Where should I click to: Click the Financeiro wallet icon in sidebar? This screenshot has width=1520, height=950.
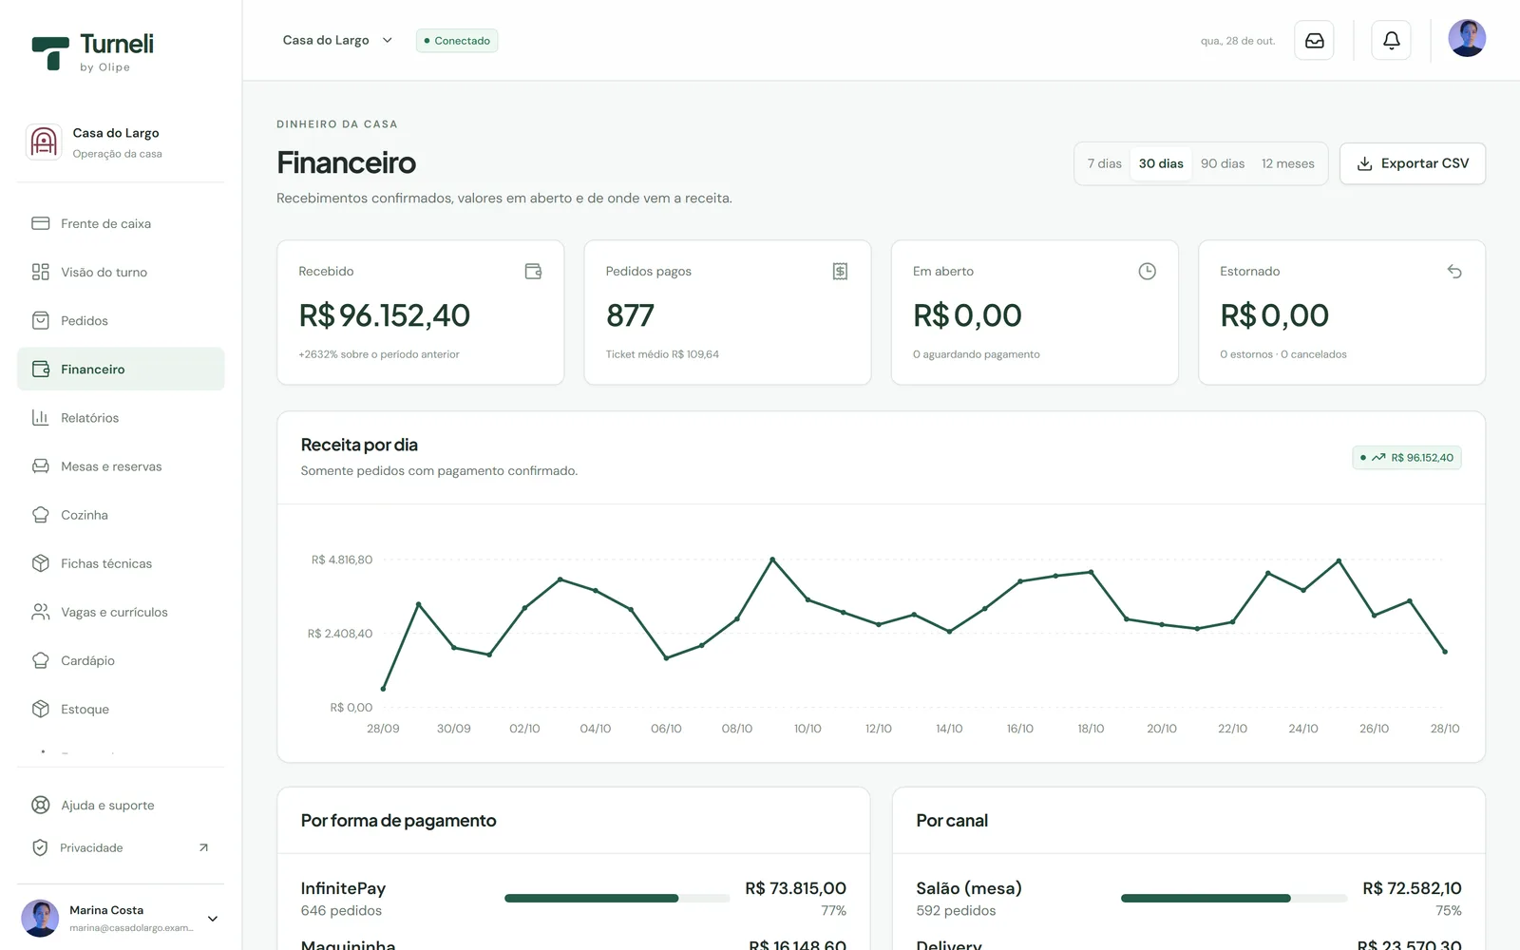tap(40, 369)
